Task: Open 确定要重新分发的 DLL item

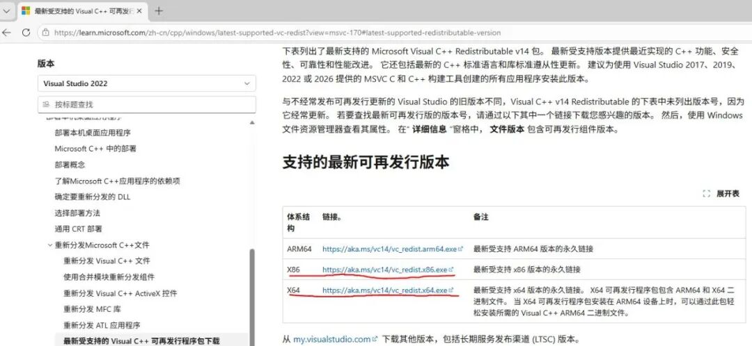Action: 93,197
